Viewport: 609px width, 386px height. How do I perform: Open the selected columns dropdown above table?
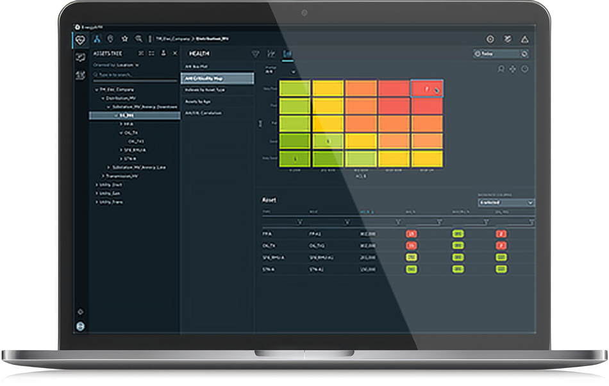pyautogui.click(x=506, y=203)
